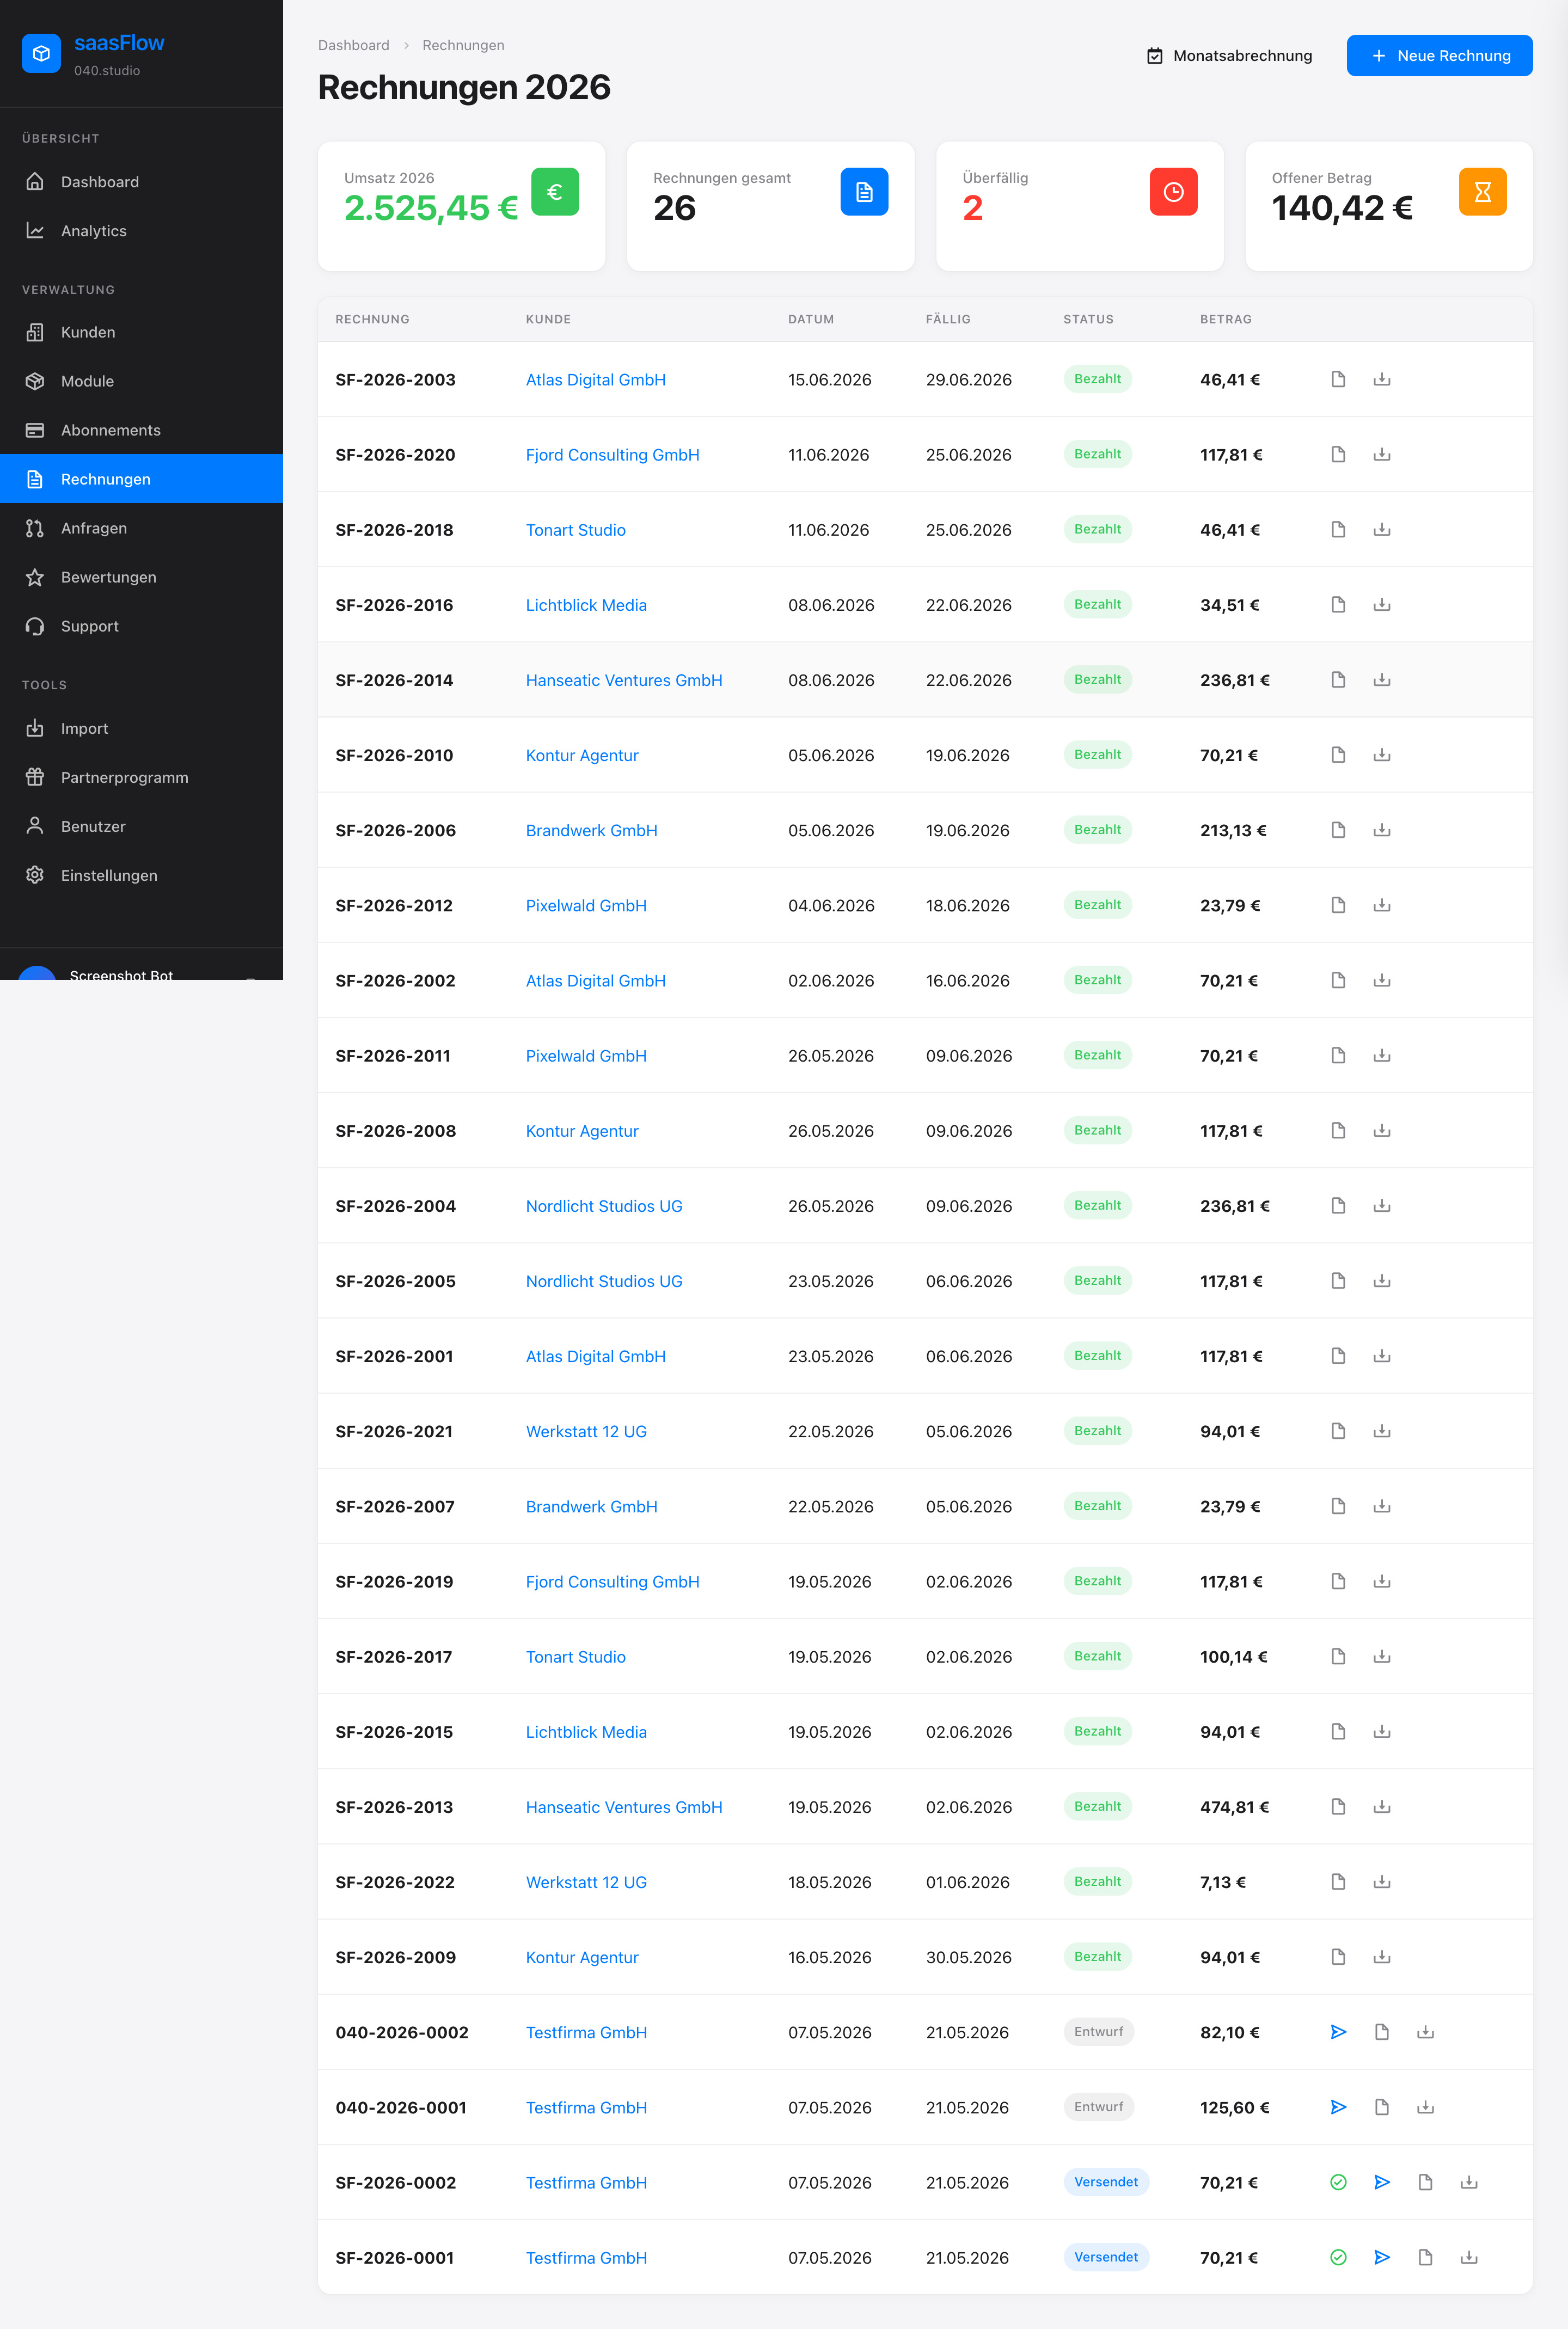This screenshot has width=1568, height=2329.
Task: Download invoice SF-2026-2002
Action: [1382, 980]
